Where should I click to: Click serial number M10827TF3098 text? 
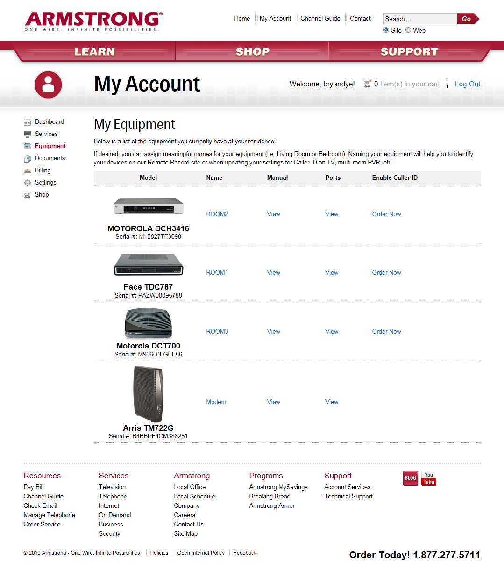click(x=160, y=237)
